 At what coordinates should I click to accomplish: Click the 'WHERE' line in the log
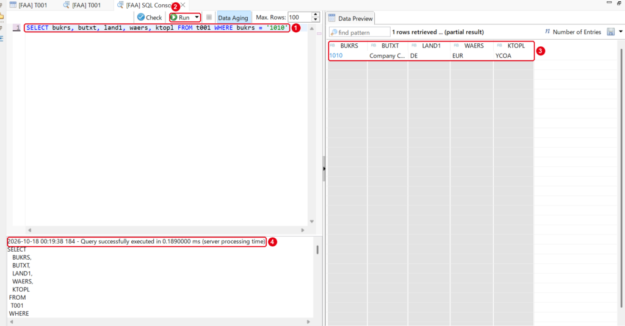pos(19,314)
